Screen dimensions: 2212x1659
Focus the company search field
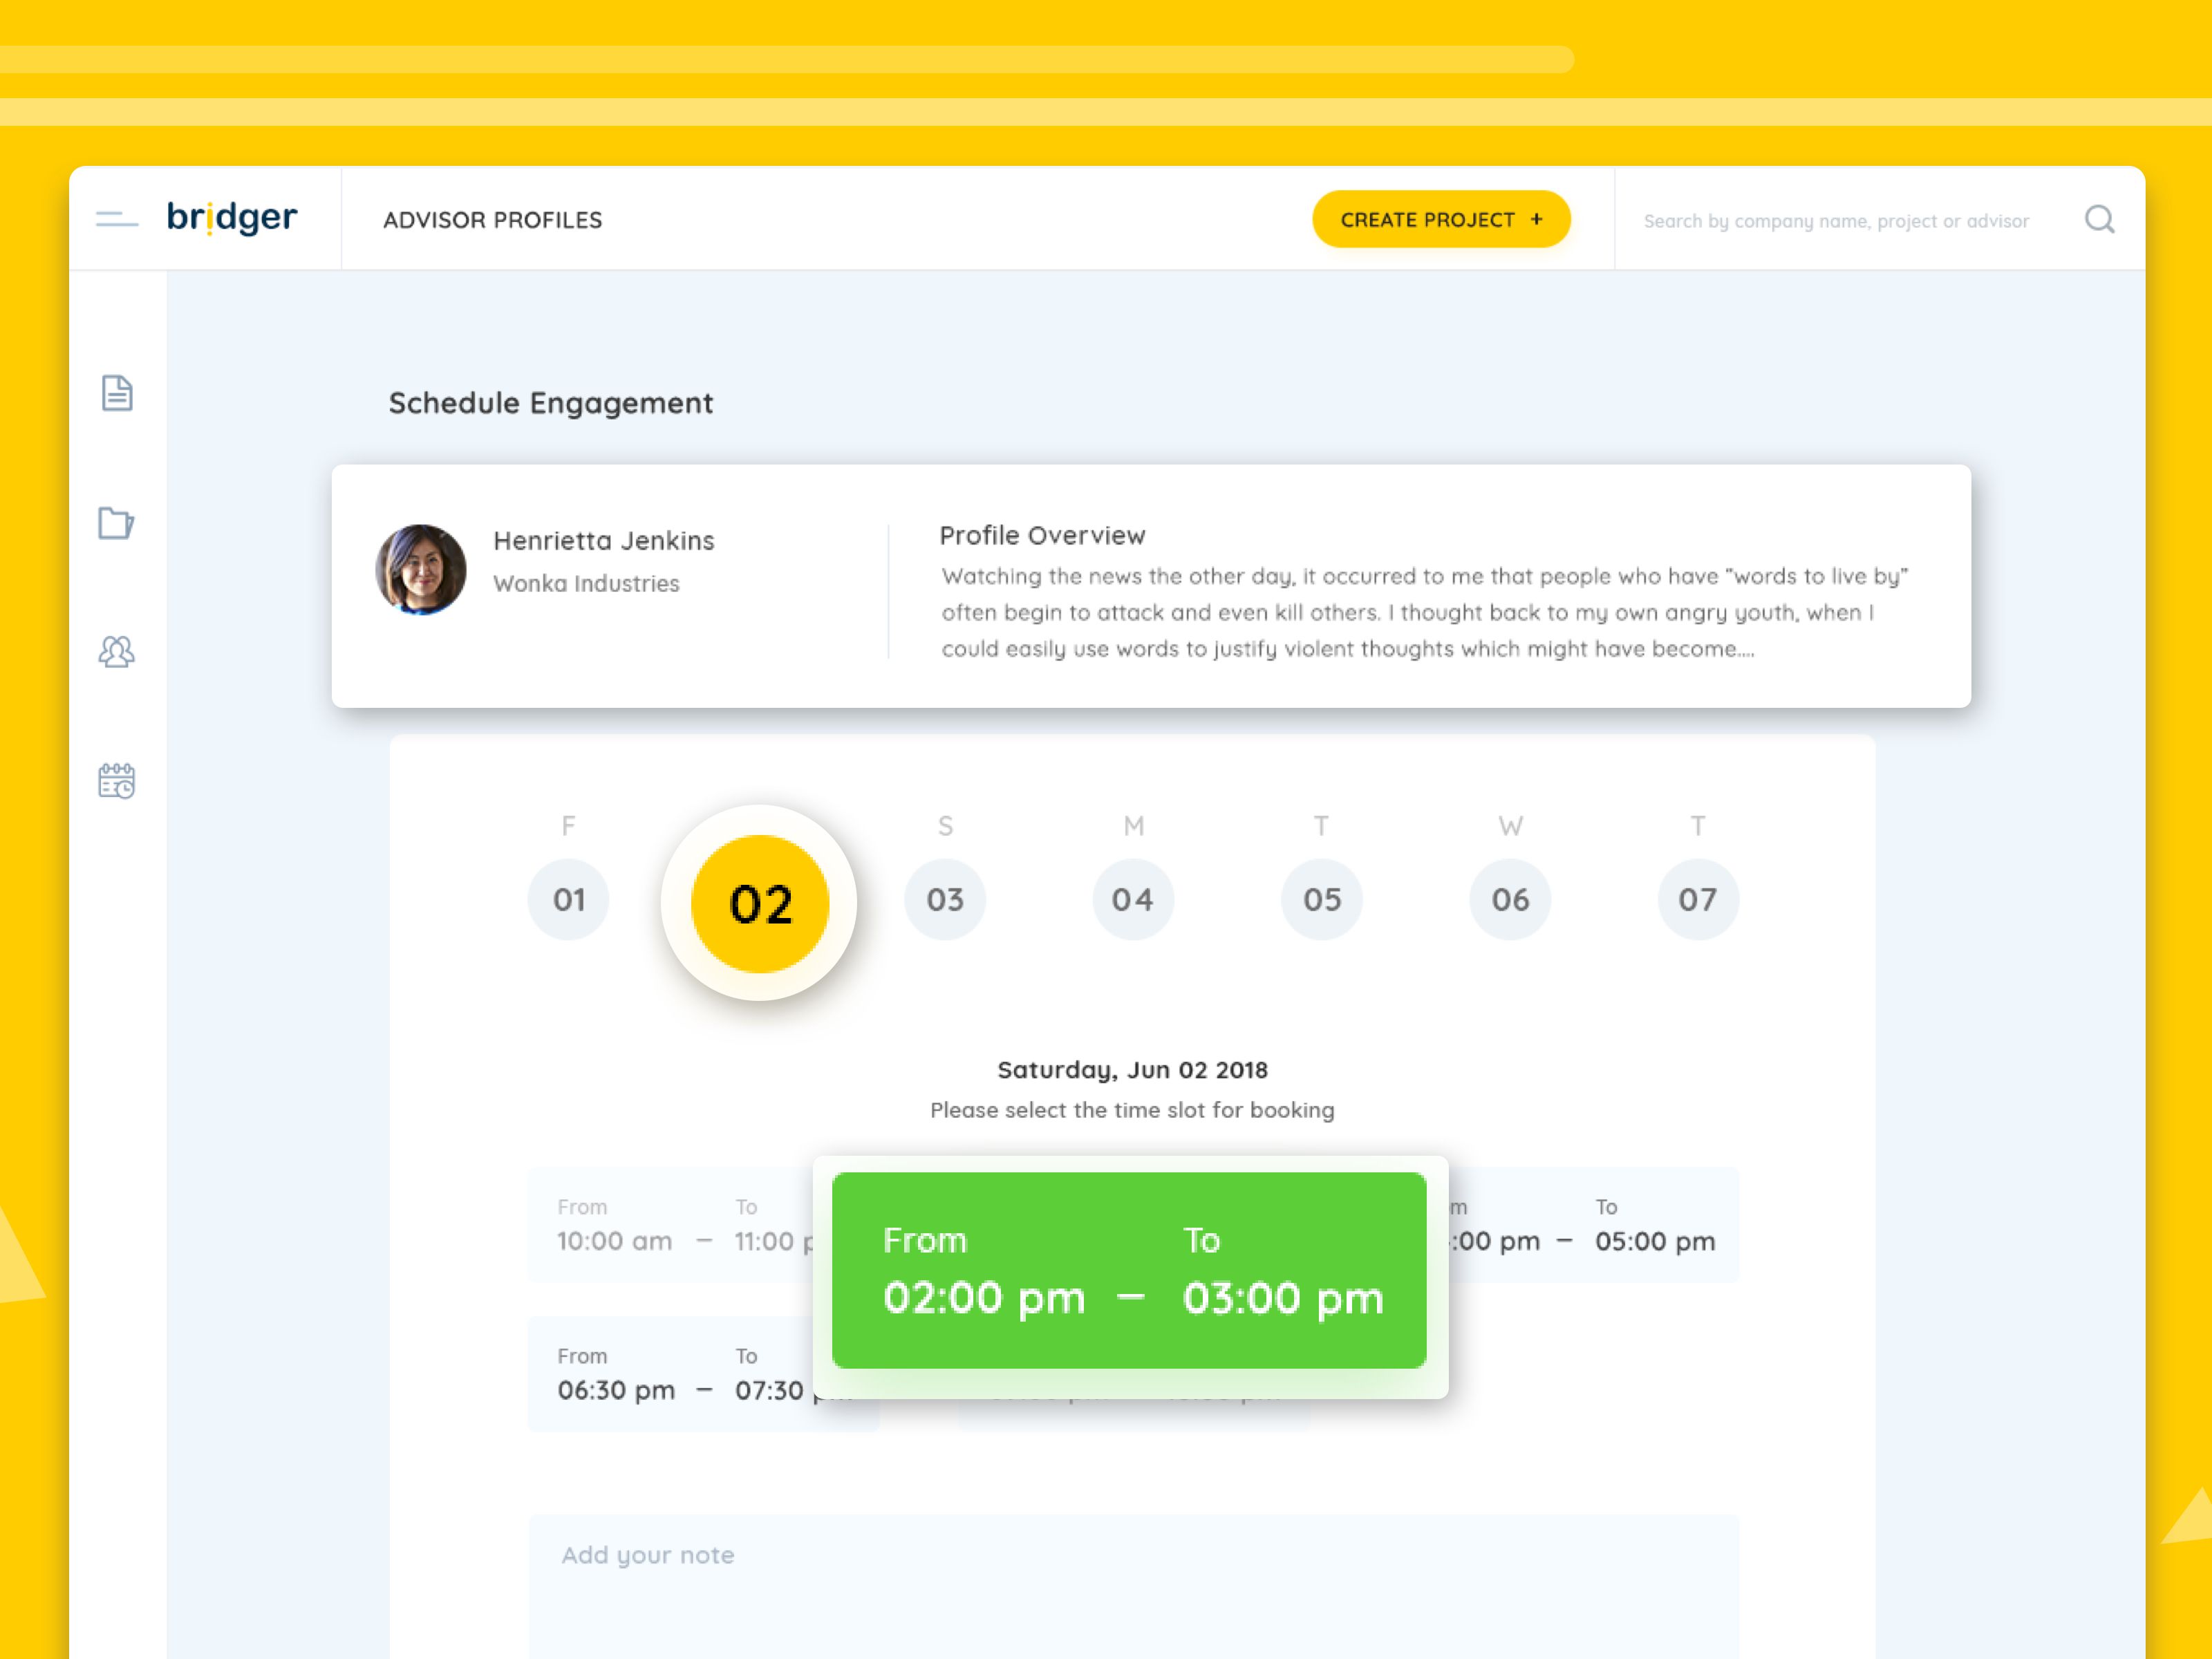1836,221
